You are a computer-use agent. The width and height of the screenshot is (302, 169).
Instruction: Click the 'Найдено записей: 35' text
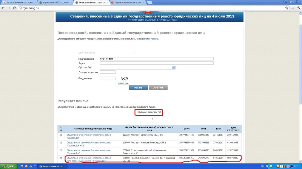(x=149, y=112)
